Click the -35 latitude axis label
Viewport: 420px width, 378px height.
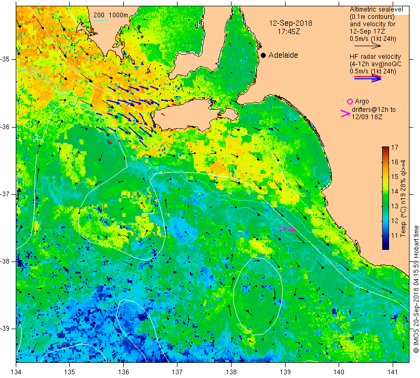[x=5, y=59]
